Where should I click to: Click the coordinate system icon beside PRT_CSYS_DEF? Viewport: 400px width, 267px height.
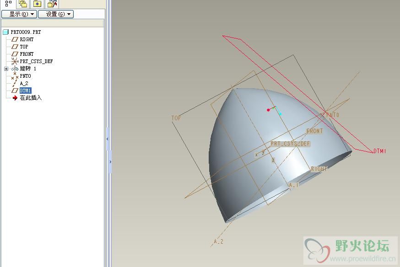(x=15, y=61)
